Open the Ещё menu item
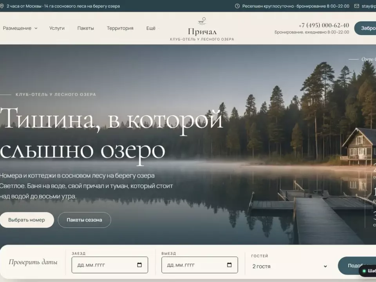The width and height of the screenshot is (376, 282). (151, 28)
